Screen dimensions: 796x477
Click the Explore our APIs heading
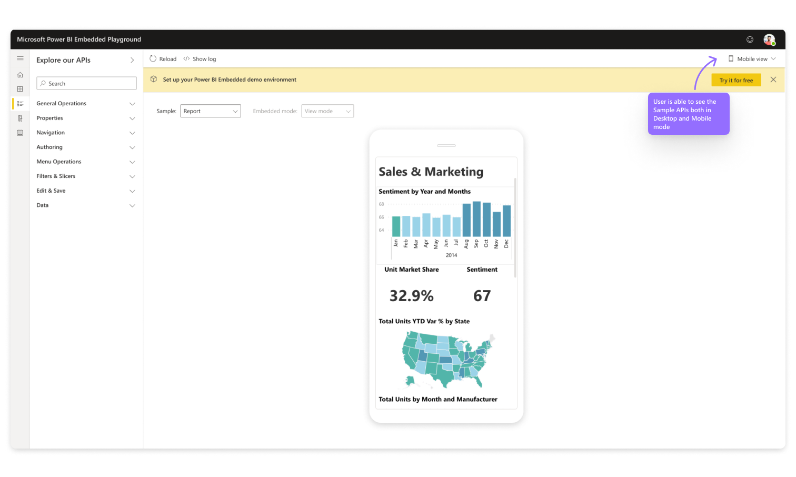63,60
